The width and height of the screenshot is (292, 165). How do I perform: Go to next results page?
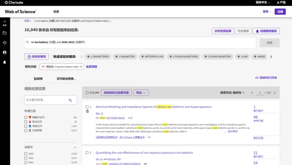pos(274,93)
